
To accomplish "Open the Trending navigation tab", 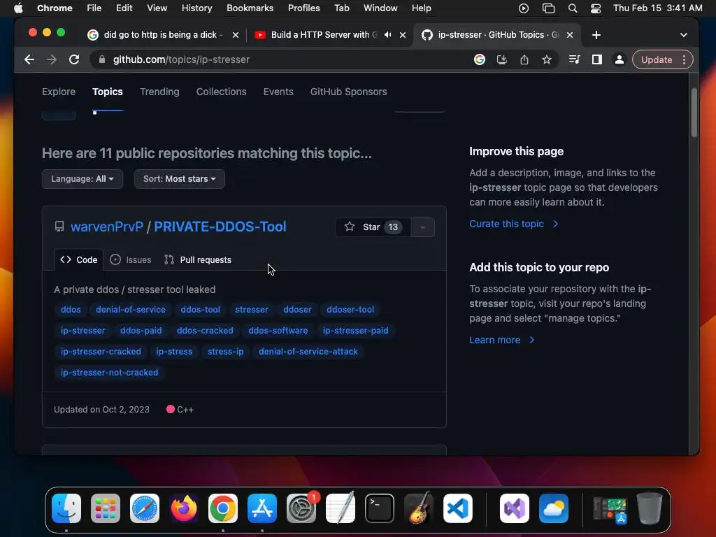I will (x=159, y=92).
